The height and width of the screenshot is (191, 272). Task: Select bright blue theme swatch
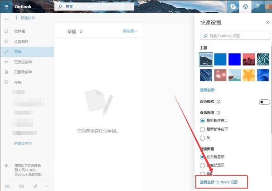(234, 59)
